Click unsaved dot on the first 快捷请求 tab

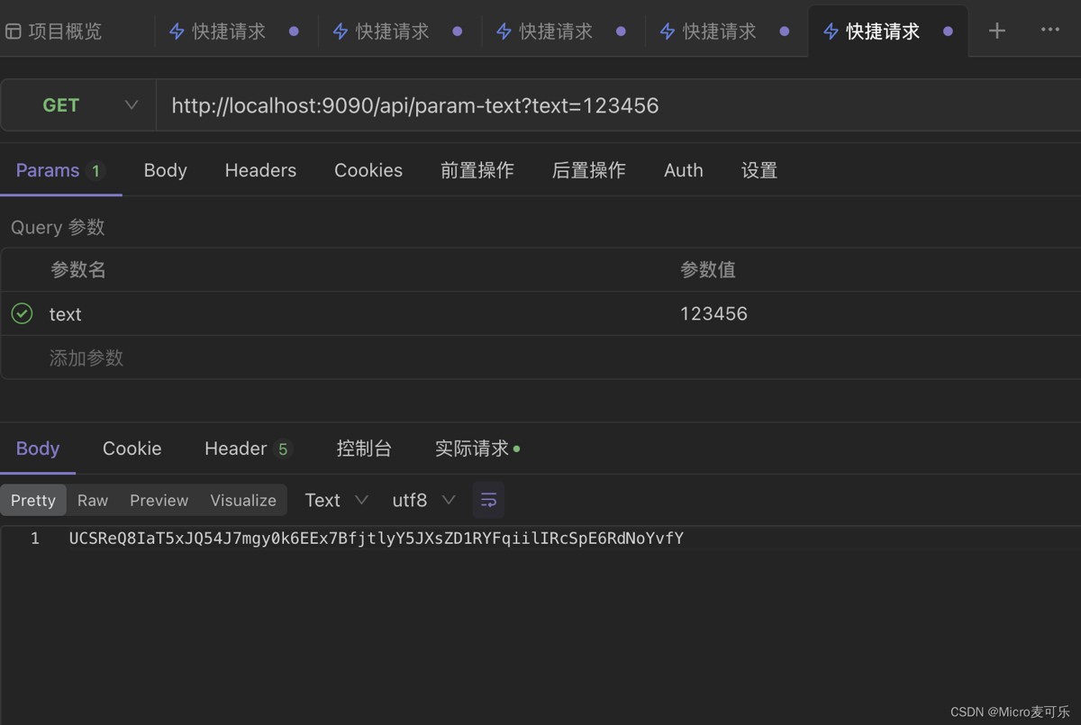[294, 32]
